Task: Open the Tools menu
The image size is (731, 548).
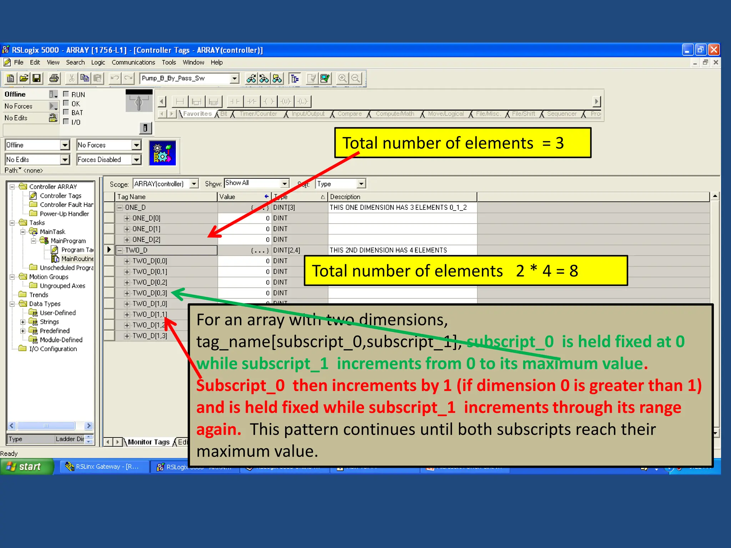Action: coord(169,62)
